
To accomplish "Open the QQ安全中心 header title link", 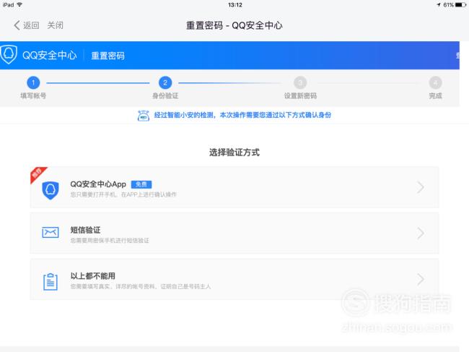I will [49, 56].
